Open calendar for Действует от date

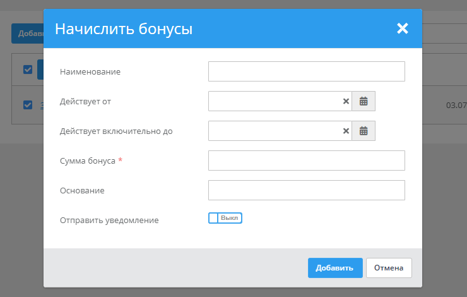(x=364, y=101)
